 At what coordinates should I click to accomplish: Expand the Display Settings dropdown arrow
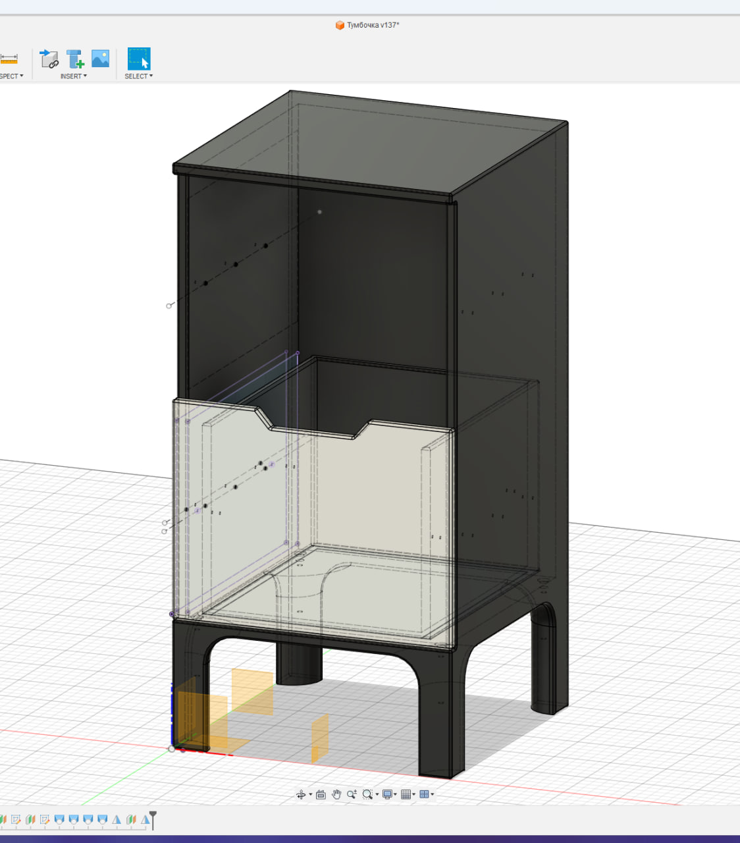click(x=396, y=794)
